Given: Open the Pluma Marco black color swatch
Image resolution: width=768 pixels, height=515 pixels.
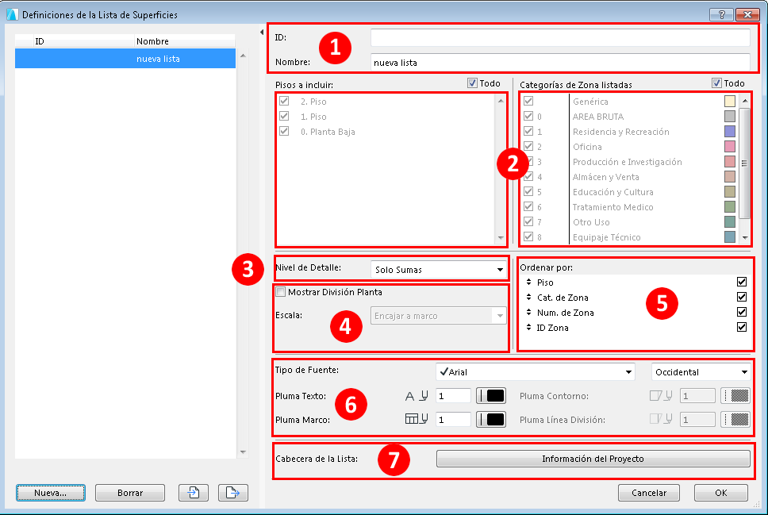Looking at the screenshot, I should pos(491,420).
